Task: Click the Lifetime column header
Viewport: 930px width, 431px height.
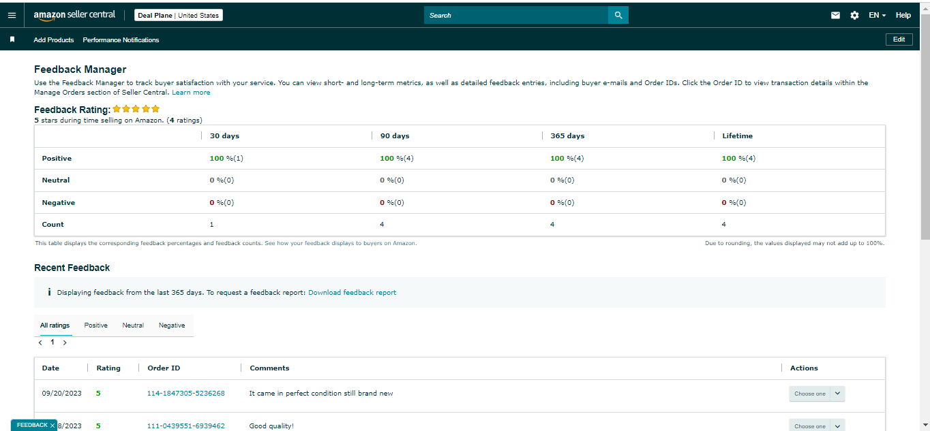Action: click(x=738, y=135)
